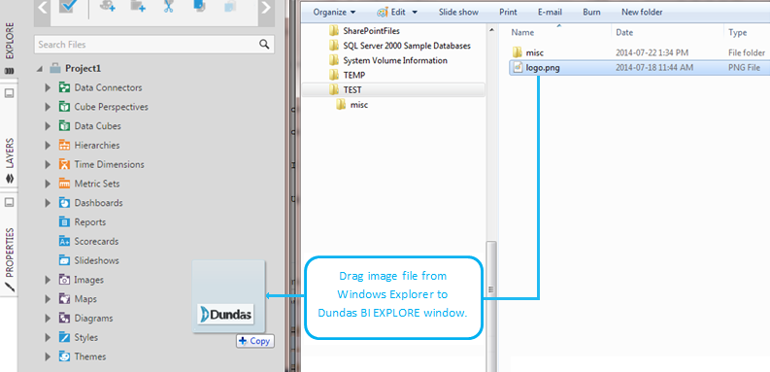The height and width of the screenshot is (372, 770).
Task: Click the Project1 briefcase icon
Action: (x=55, y=68)
